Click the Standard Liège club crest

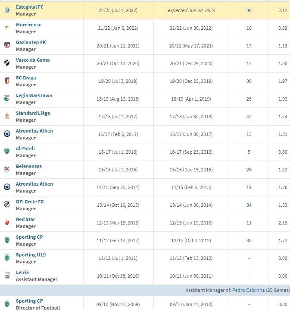coord(7,116)
